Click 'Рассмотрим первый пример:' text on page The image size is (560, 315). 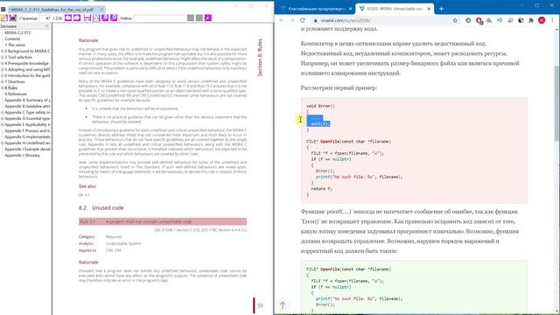point(339,87)
